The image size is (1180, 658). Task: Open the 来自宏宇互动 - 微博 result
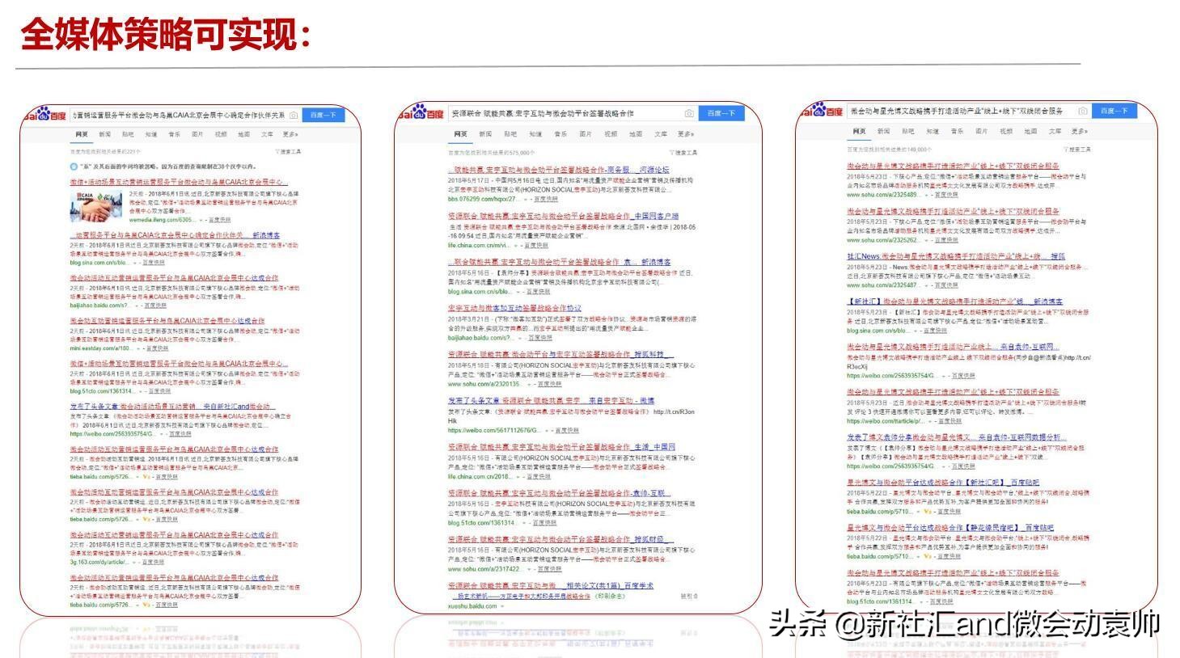[551, 400]
